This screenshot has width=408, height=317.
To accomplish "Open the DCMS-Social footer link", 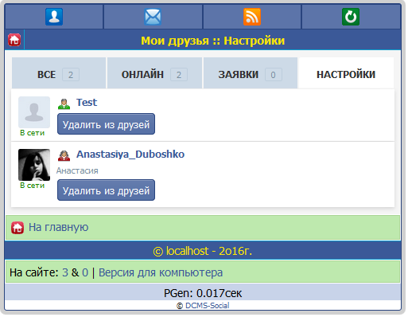I will [x=208, y=306].
